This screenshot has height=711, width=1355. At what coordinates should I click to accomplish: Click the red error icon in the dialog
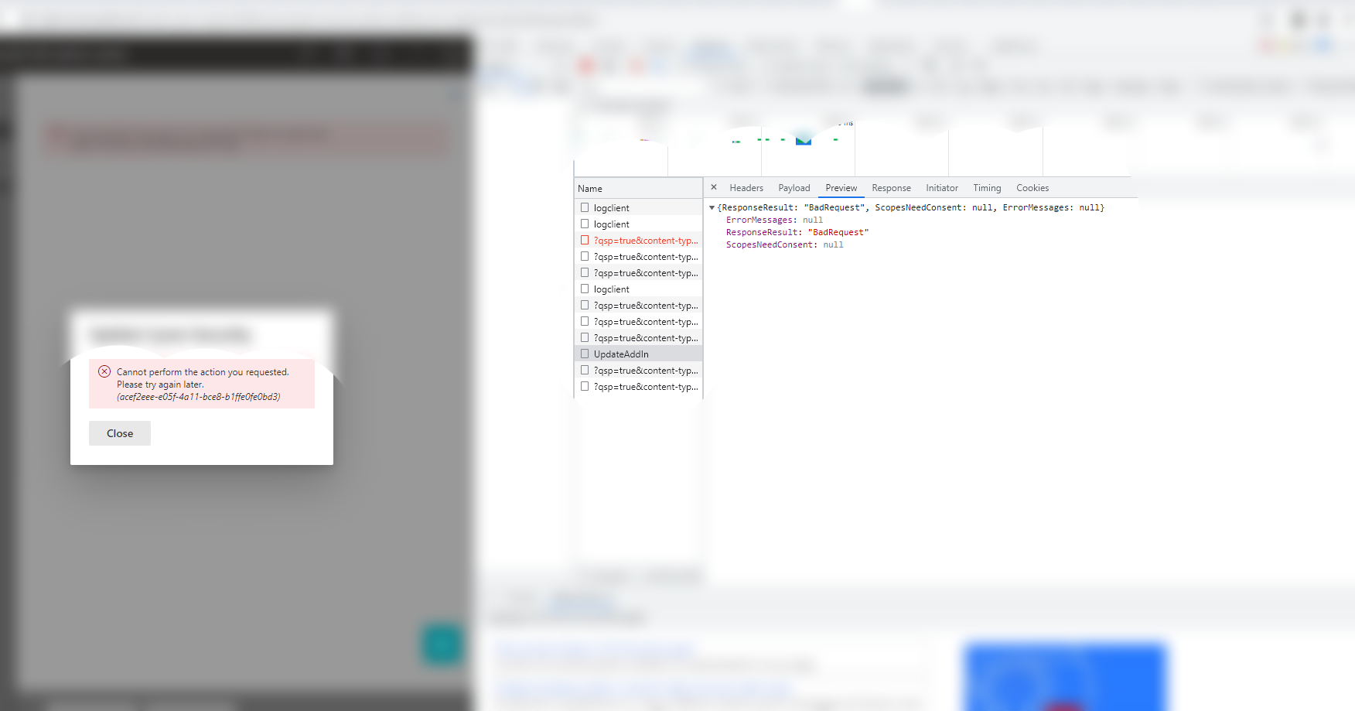coord(104,371)
